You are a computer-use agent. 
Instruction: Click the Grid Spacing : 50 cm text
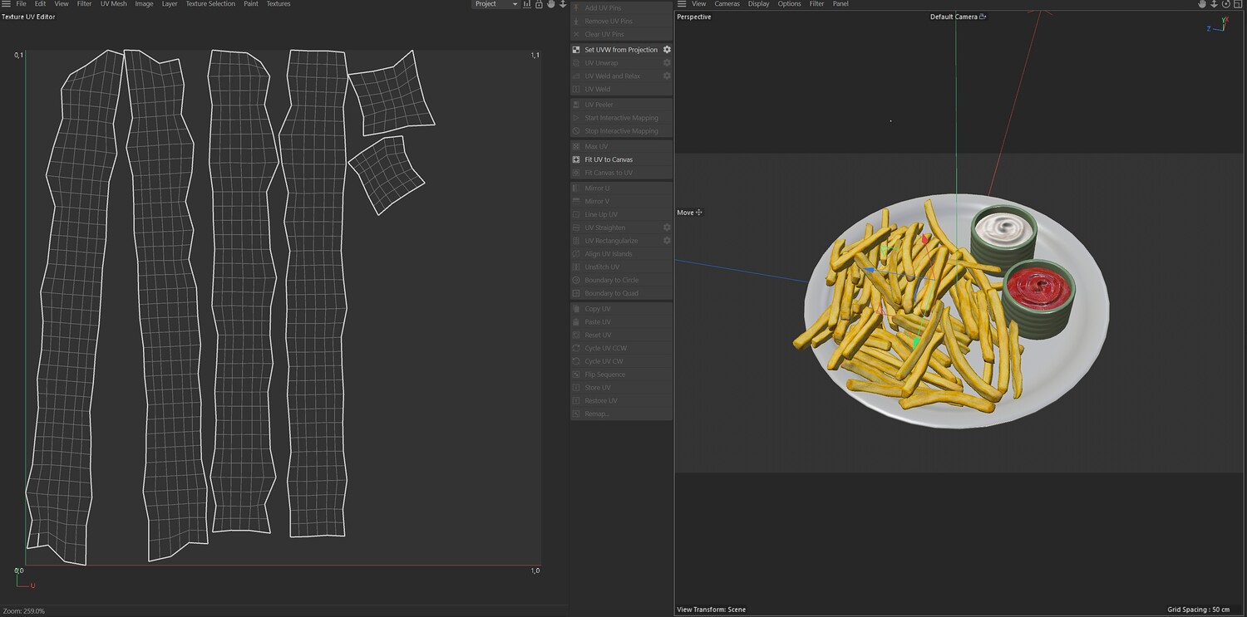point(1199,610)
